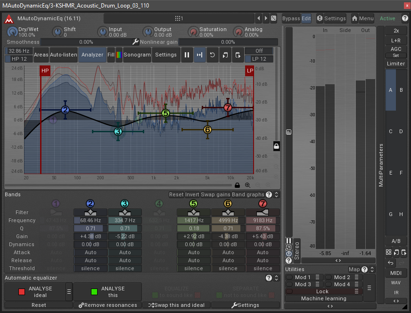Collapse the Bands section with its arrows
This screenshot has width=411, height=313.
[x=276, y=194]
